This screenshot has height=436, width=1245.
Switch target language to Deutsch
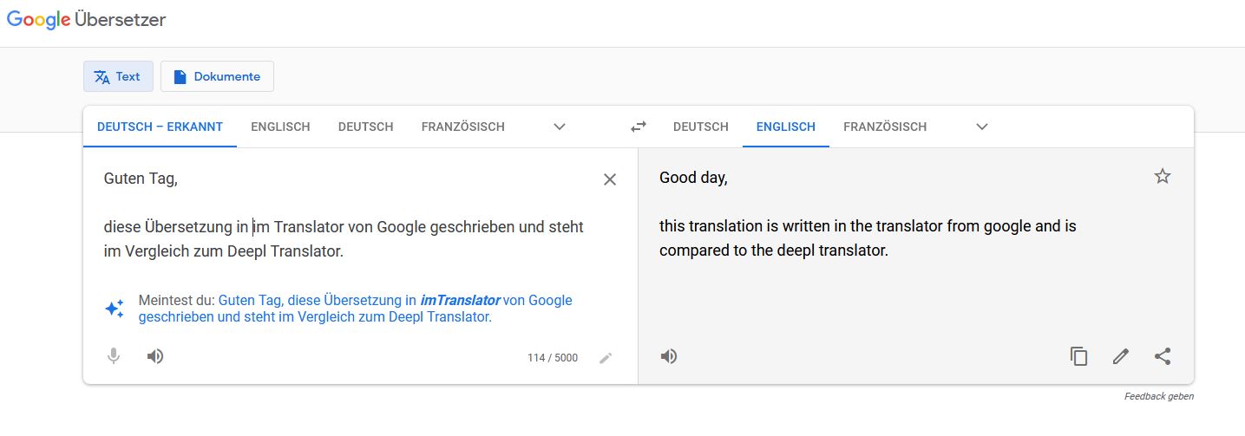click(x=701, y=127)
